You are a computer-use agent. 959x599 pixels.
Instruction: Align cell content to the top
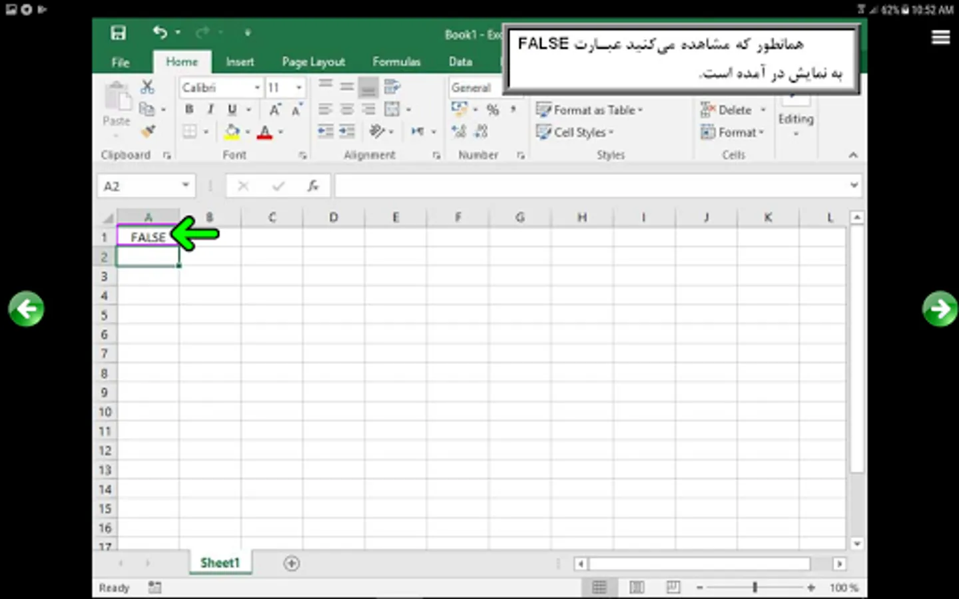[x=325, y=86]
